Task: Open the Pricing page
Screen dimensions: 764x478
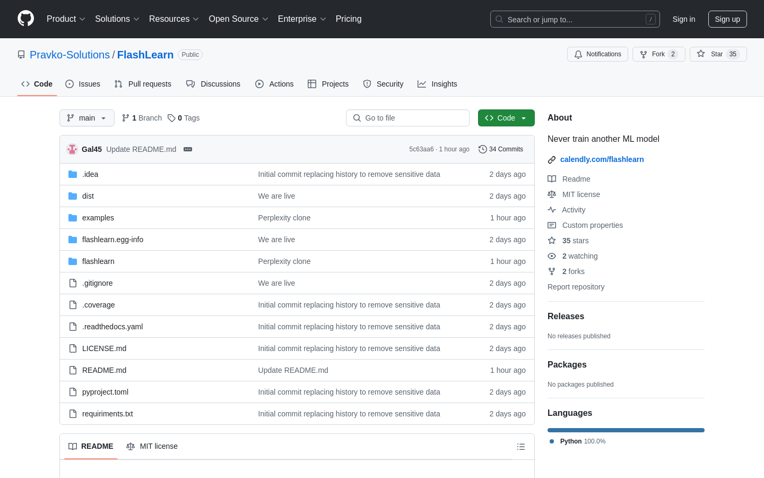Action: point(349,19)
